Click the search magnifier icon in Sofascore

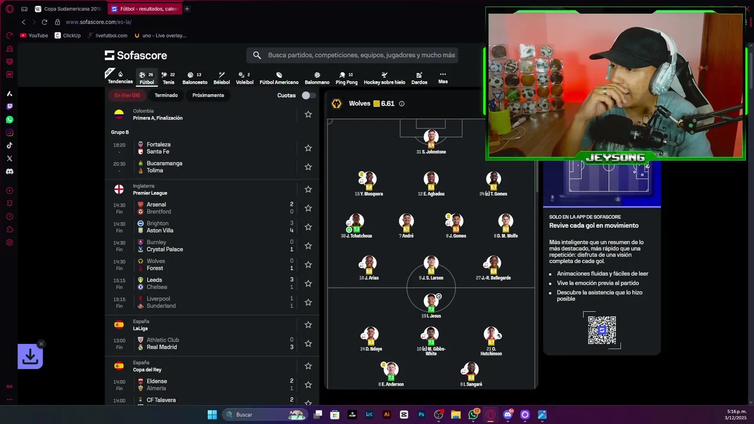coord(257,55)
